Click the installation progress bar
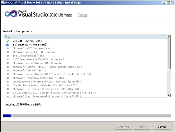 87,116
